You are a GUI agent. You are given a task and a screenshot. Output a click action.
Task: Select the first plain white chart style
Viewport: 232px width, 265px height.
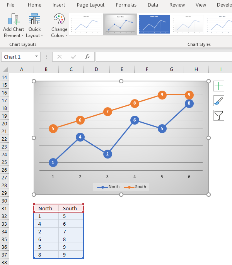(86, 24)
